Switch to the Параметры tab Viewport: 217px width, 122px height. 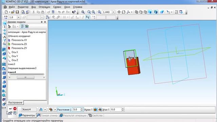click(27, 115)
